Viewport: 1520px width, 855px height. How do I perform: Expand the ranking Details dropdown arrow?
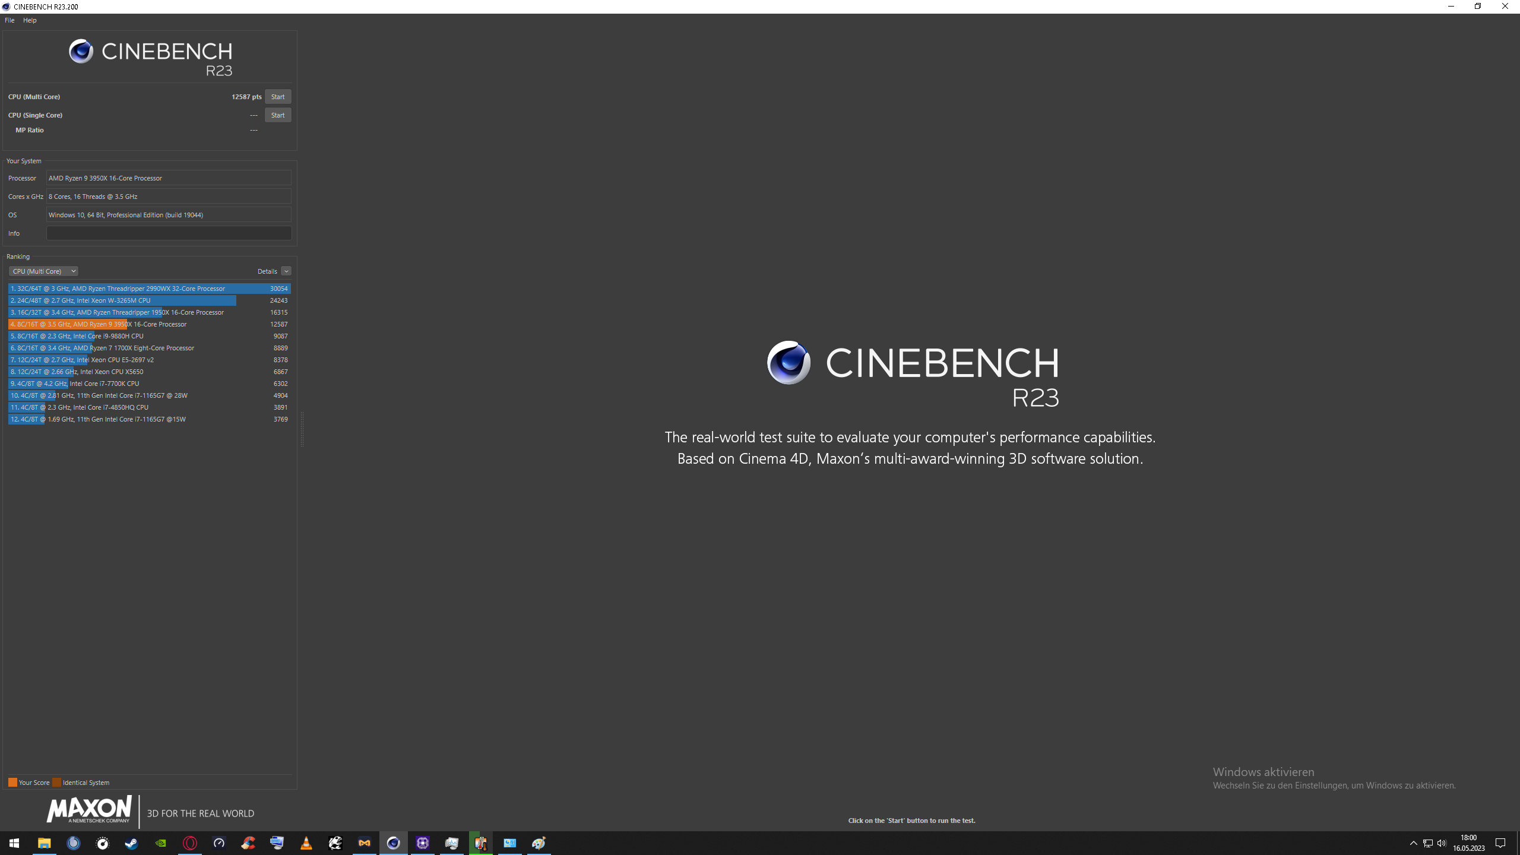tap(286, 271)
